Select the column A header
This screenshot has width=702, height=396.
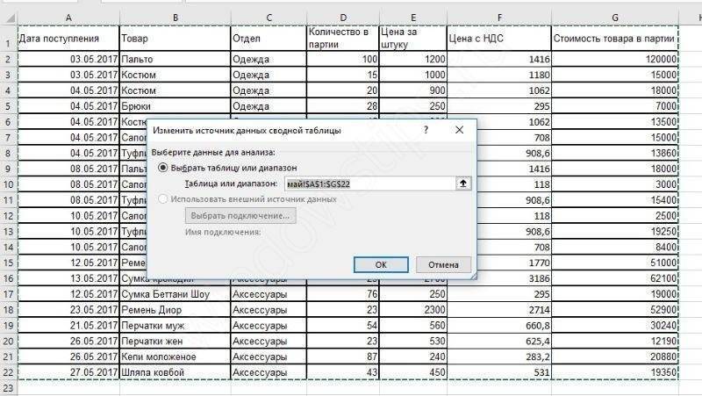coord(68,18)
